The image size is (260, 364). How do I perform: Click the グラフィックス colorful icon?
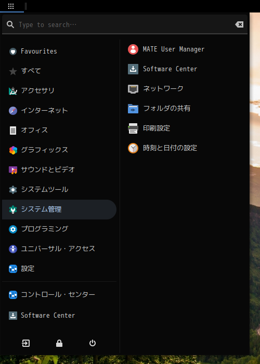13,150
